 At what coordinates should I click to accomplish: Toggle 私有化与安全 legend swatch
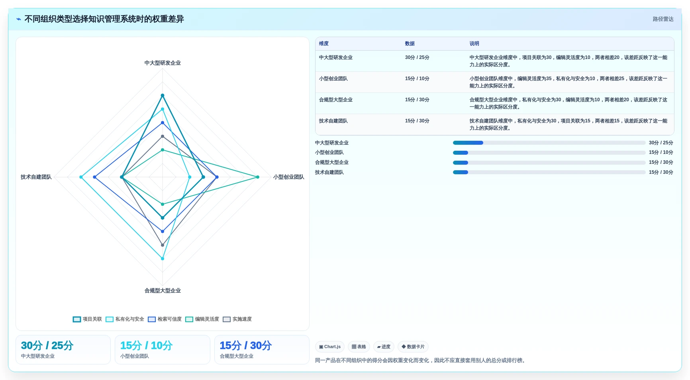[x=110, y=319]
